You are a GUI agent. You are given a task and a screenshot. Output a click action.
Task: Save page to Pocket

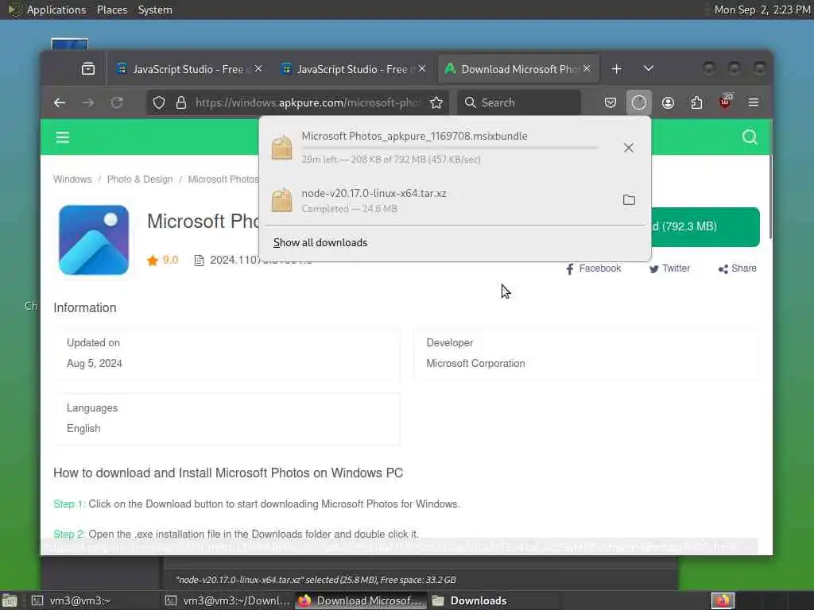coord(610,102)
